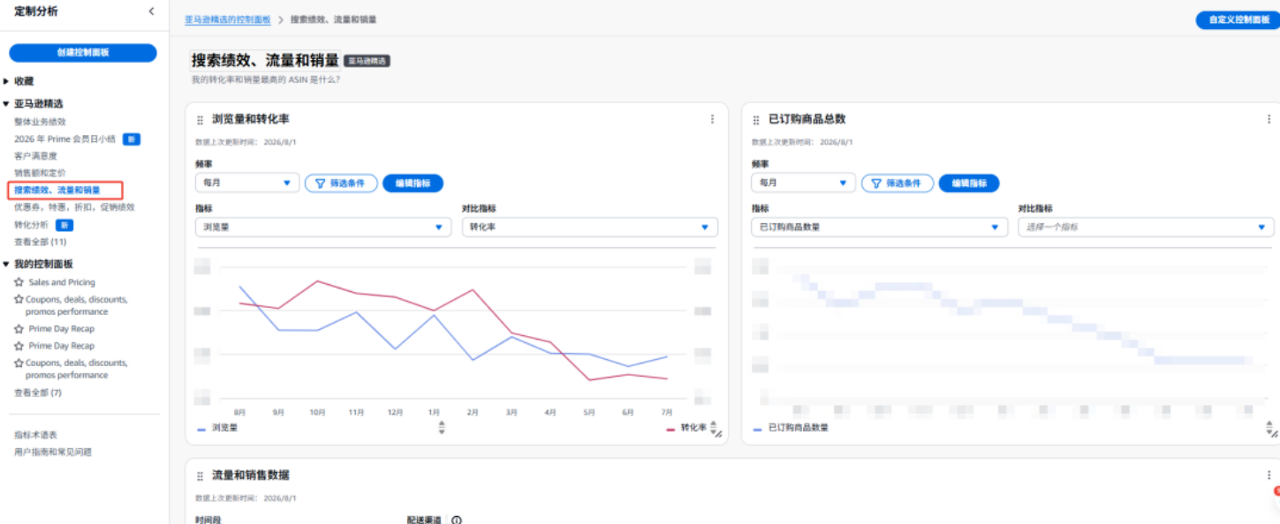Follow 亚马逊精选的控制面板 breadcrumb link

[228, 19]
